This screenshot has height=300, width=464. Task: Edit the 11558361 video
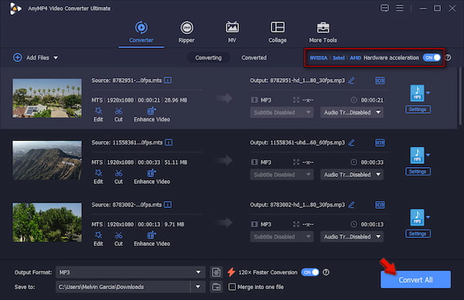pyautogui.click(x=98, y=177)
